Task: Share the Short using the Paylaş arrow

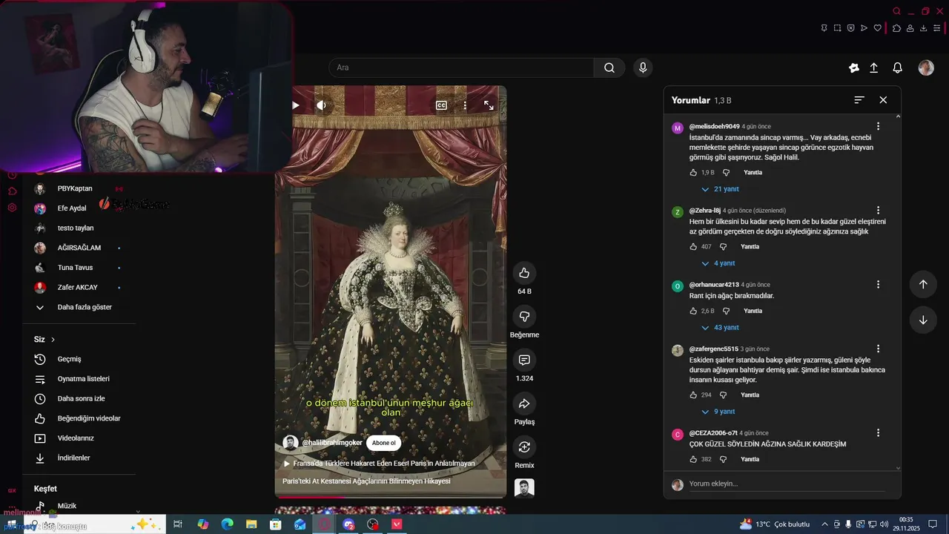Action: click(x=524, y=403)
